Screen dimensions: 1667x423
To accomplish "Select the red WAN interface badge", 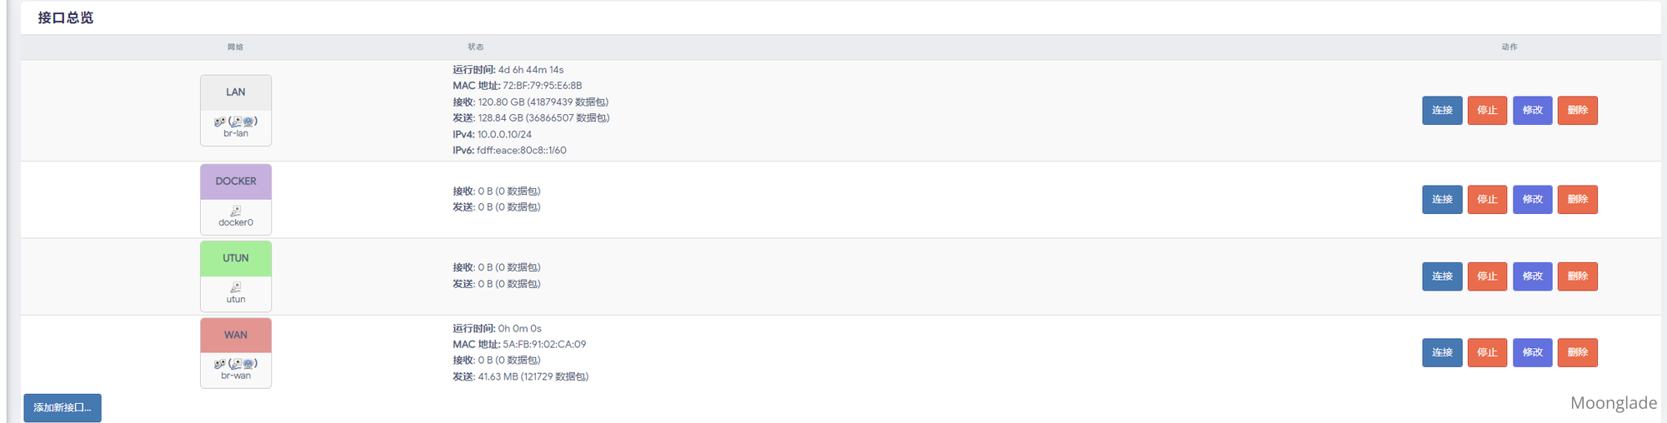I will point(236,335).
